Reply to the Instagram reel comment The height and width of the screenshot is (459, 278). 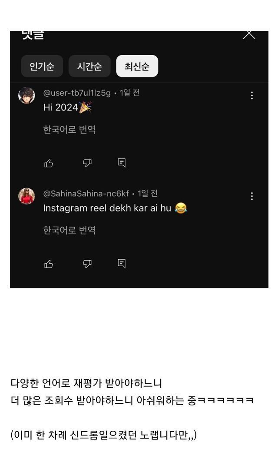pyautogui.click(x=122, y=263)
